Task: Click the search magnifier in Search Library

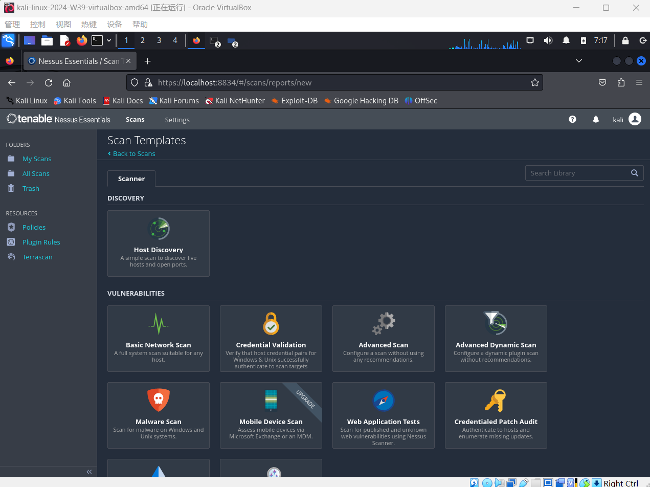Action: coord(635,173)
